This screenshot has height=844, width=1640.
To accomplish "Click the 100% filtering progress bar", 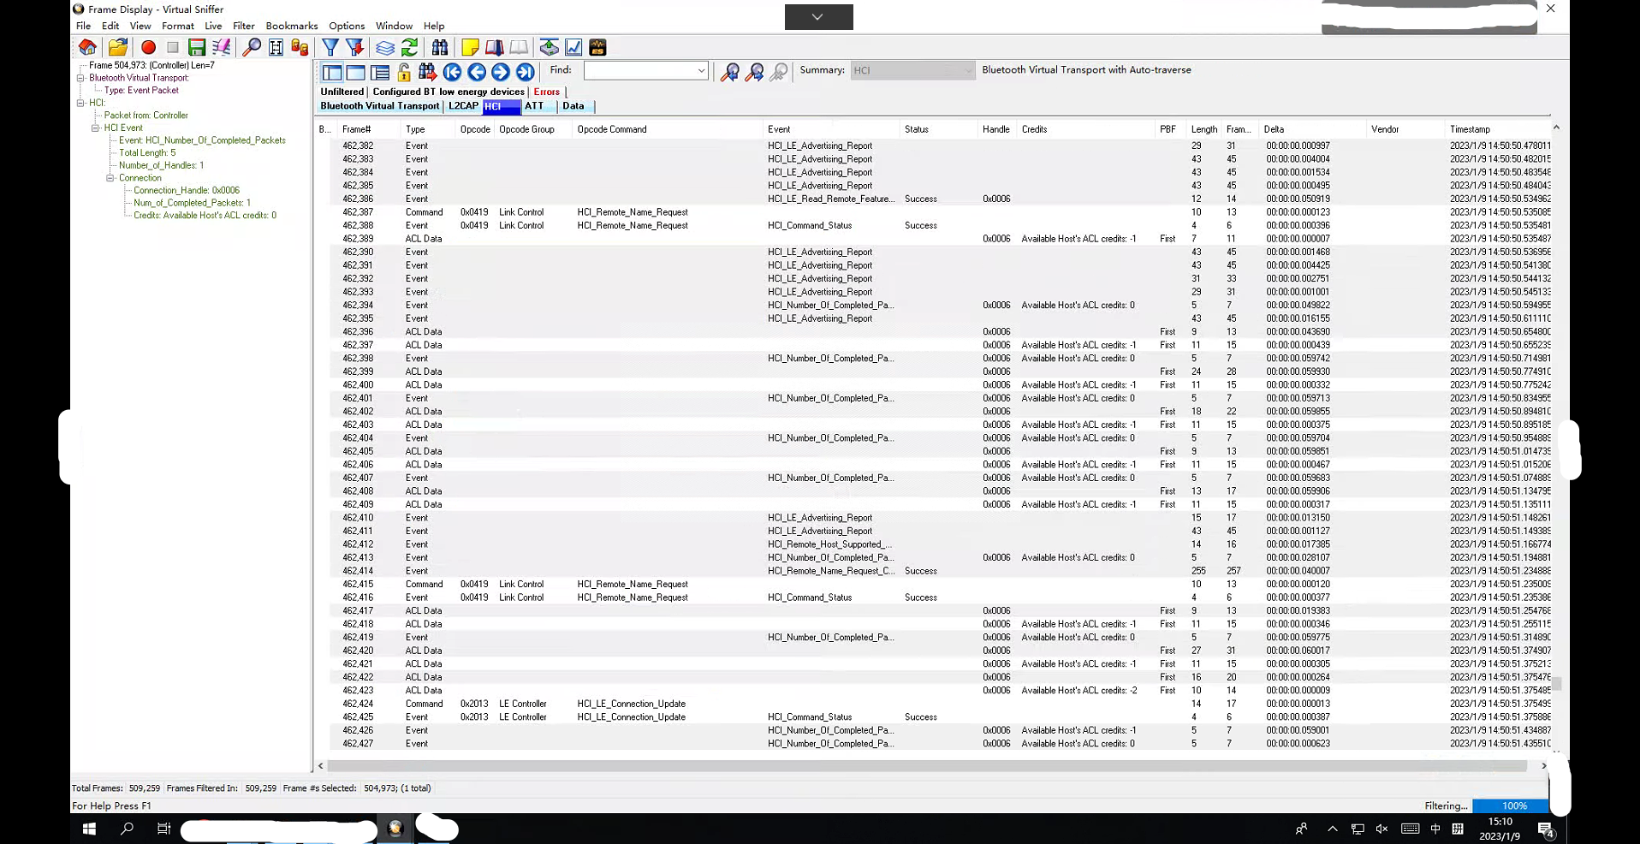I will [1512, 805].
